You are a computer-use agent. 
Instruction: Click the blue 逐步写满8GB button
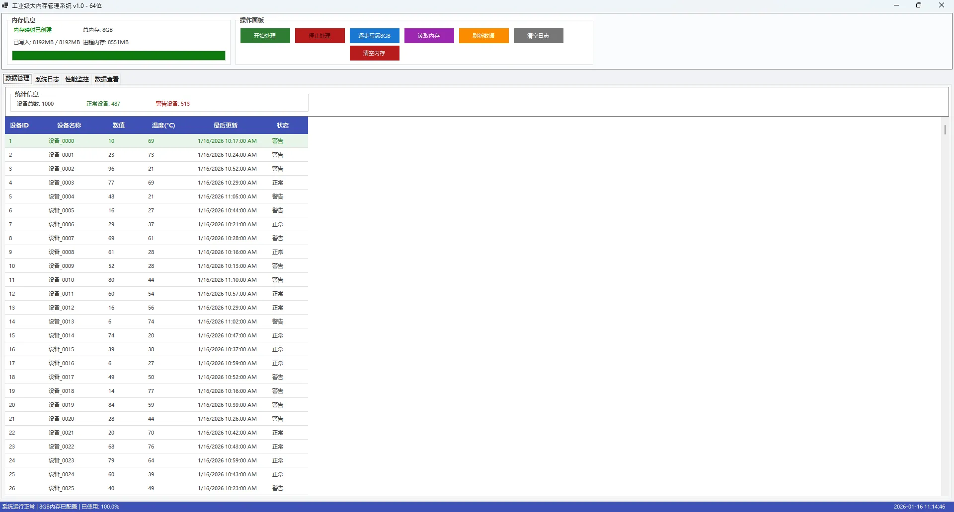pos(374,36)
